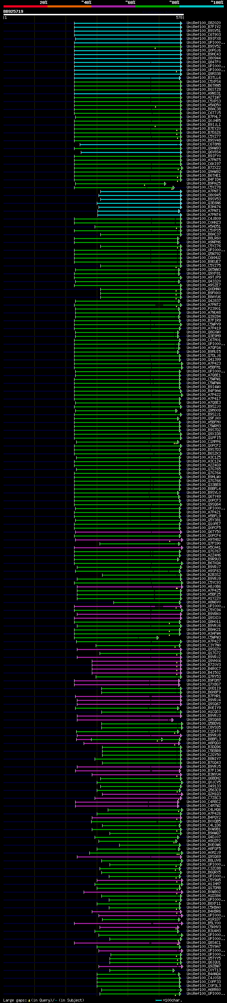
Task: Open hit UniRef100_Q41399
Action: (203, 360)
